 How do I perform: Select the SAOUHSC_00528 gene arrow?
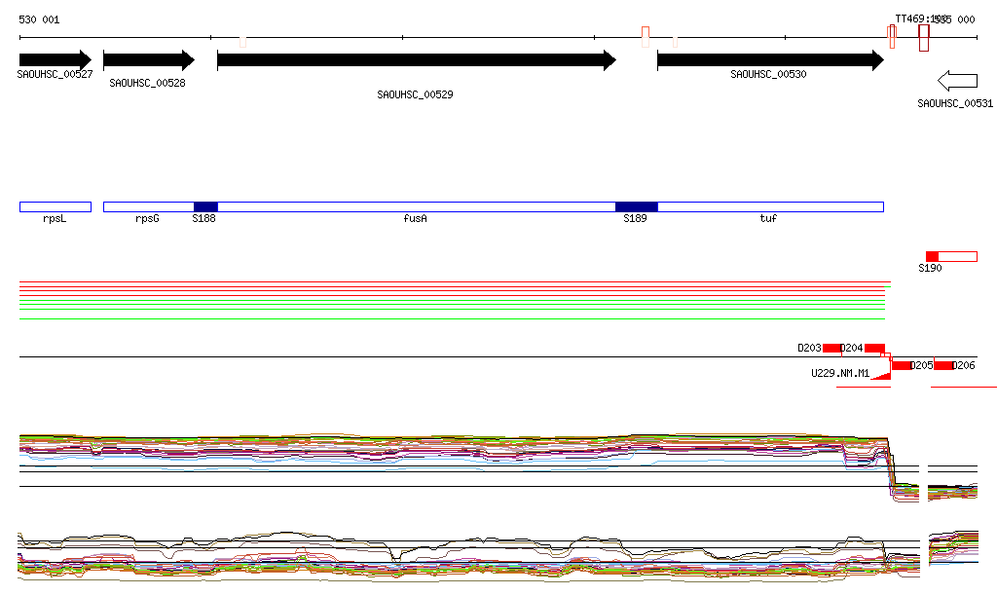[148, 60]
